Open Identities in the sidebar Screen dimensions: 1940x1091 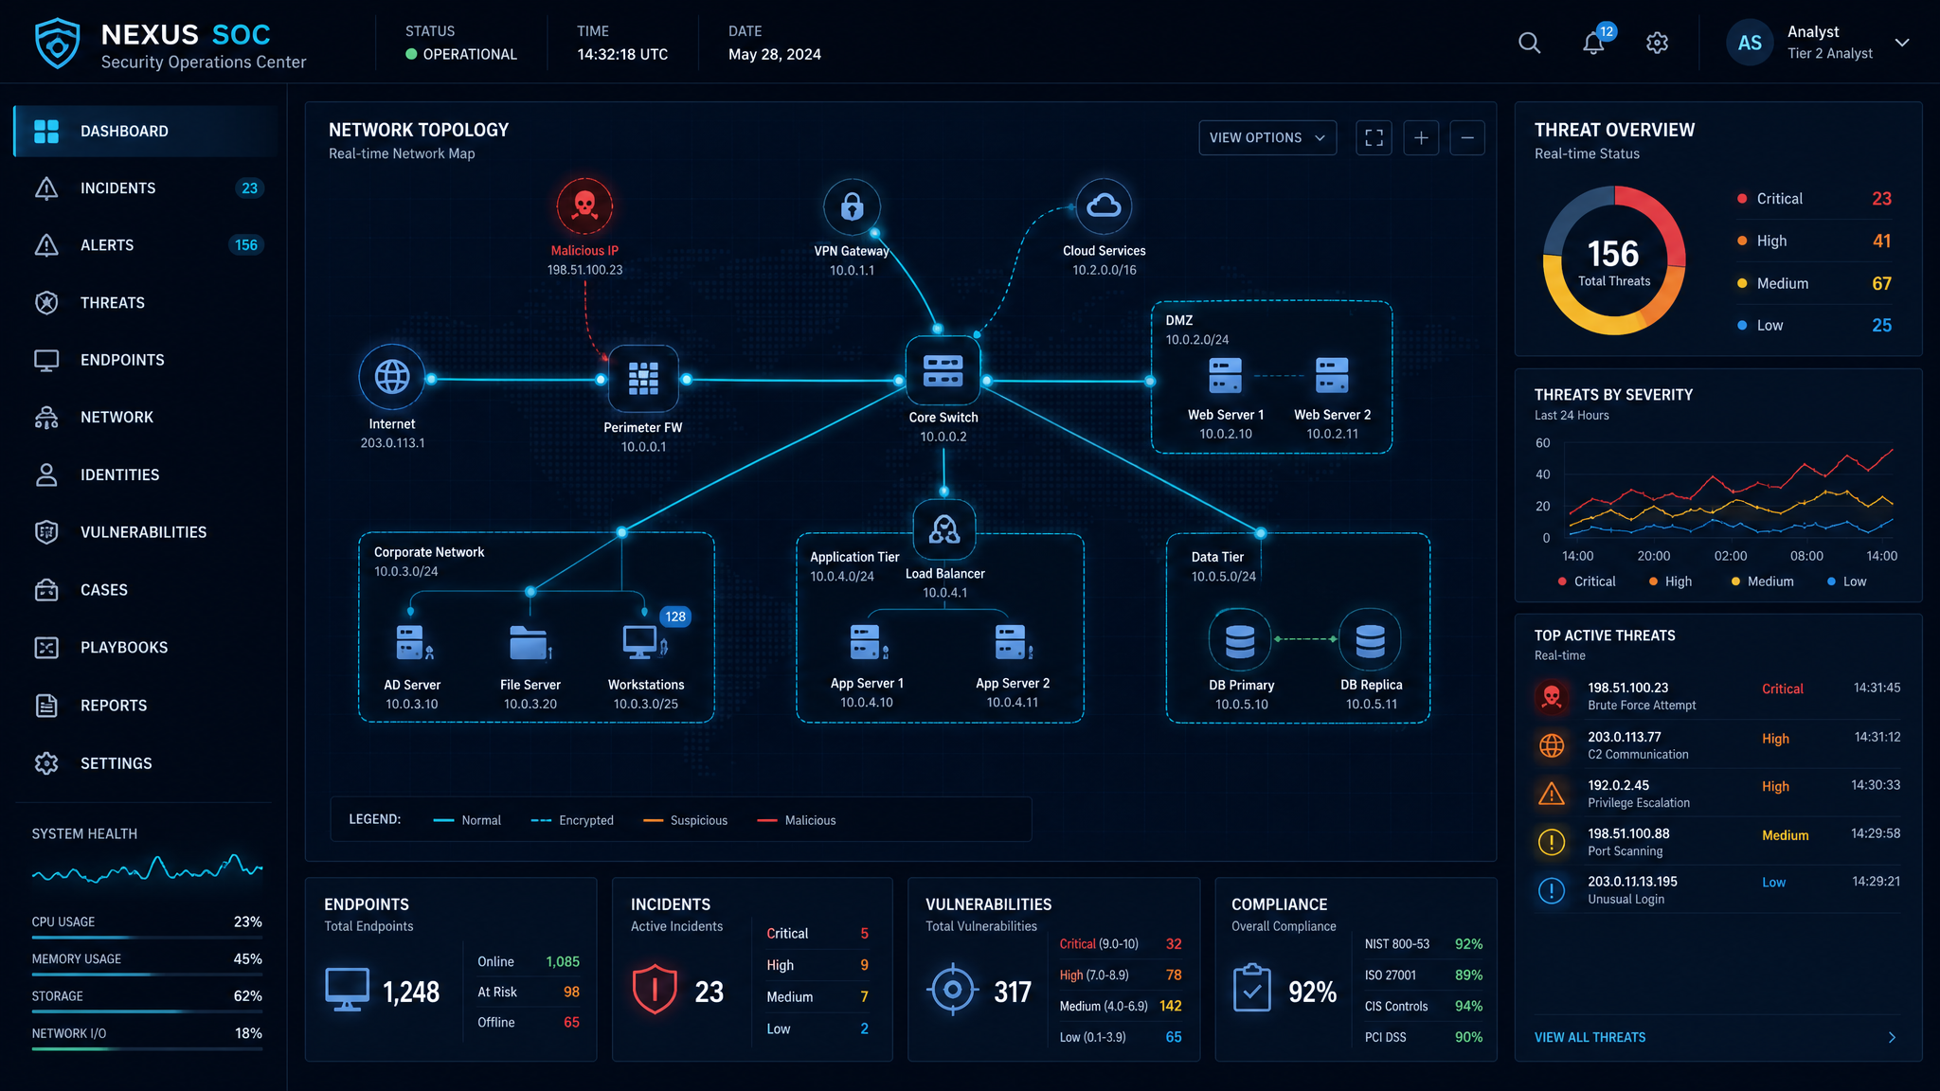(x=146, y=475)
